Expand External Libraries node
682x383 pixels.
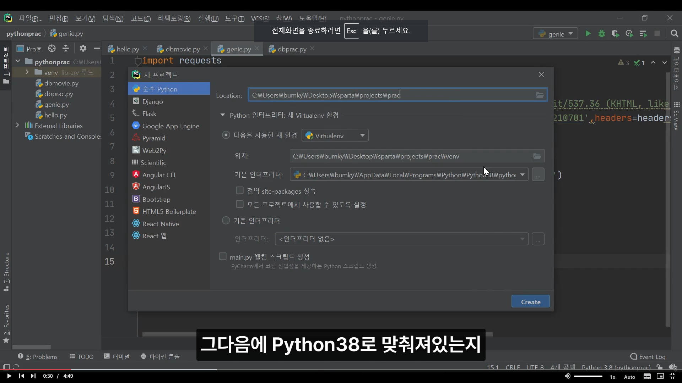17,125
